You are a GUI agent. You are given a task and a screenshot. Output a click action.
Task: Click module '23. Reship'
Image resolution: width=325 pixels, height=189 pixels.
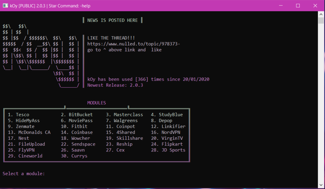click(x=119, y=144)
